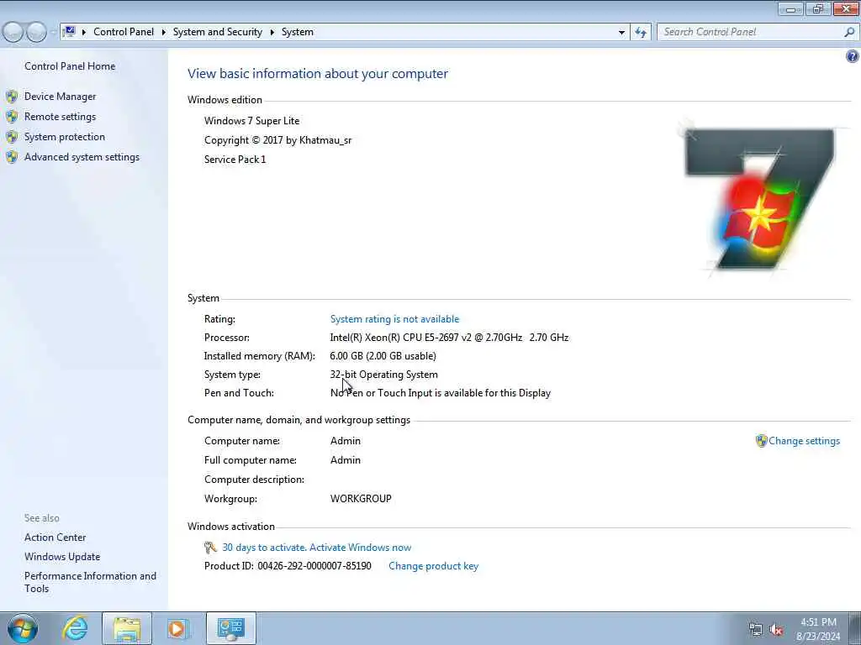This screenshot has height=645, width=861.
Task: Open System rating is not available link
Action: (x=394, y=319)
